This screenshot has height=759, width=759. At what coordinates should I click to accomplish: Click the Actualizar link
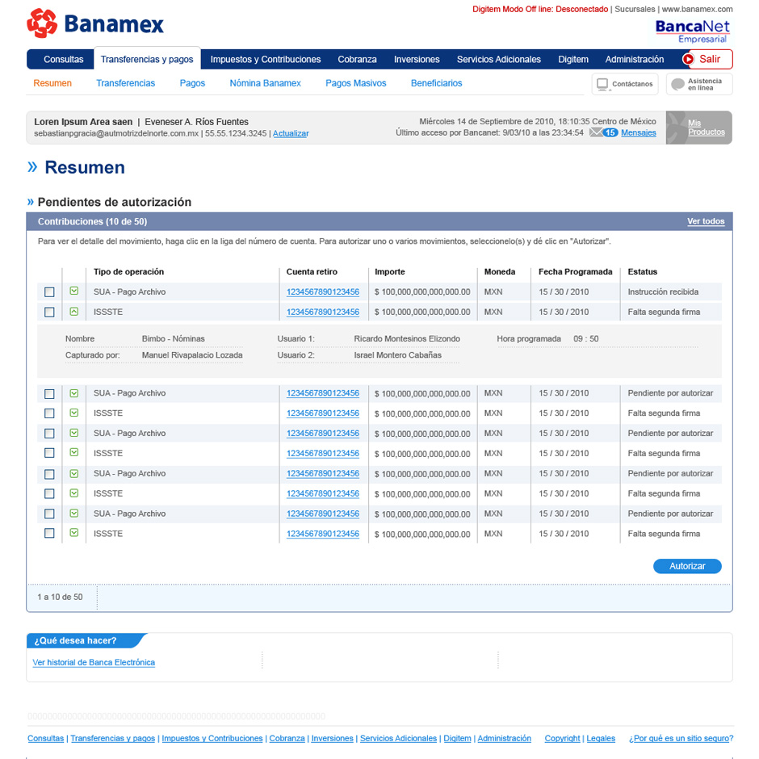click(291, 133)
